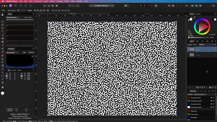Image resolution: width=217 pixels, height=122 pixels.
Task: Switch to the Library tab
Action: click(x=14, y=70)
